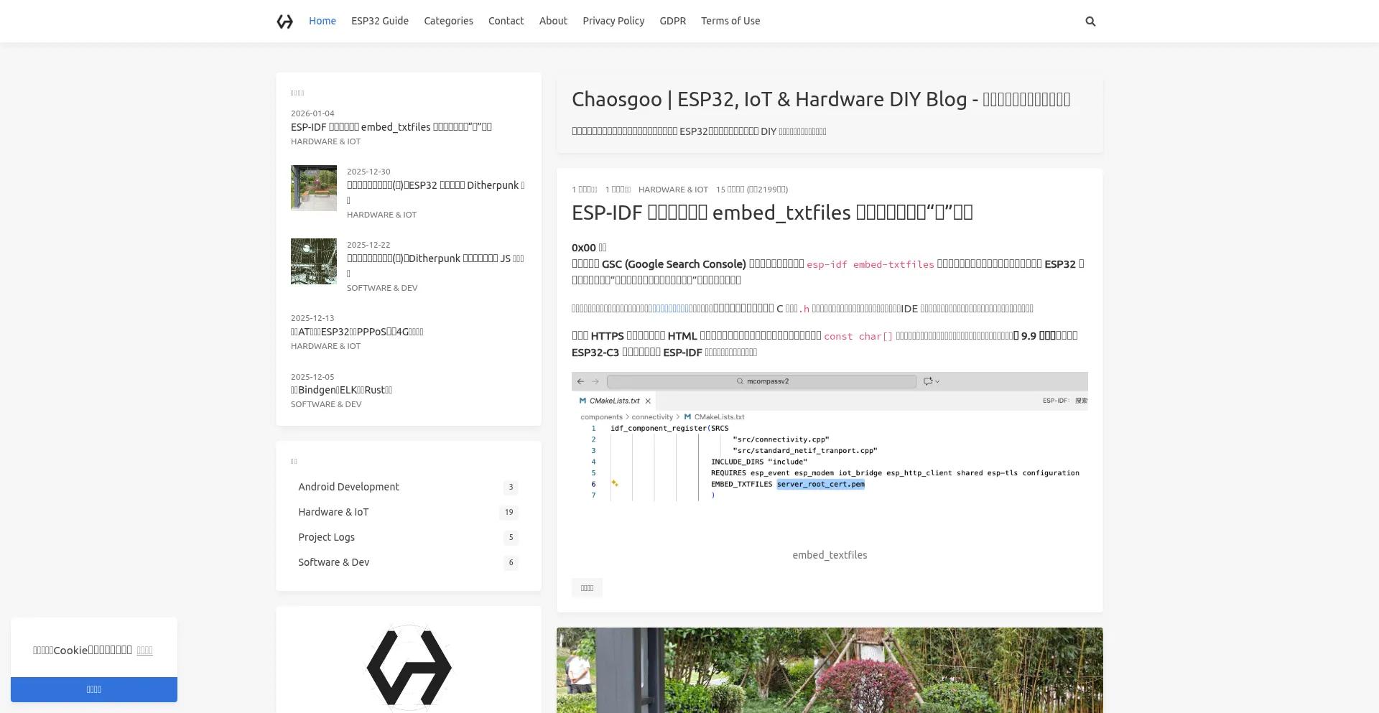
Task: Open the garden photo of the next article
Action: coord(830,670)
